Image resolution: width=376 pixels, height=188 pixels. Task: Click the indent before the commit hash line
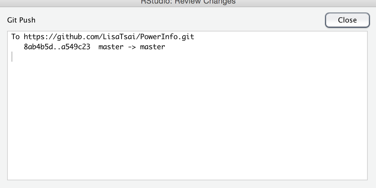pos(17,47)
